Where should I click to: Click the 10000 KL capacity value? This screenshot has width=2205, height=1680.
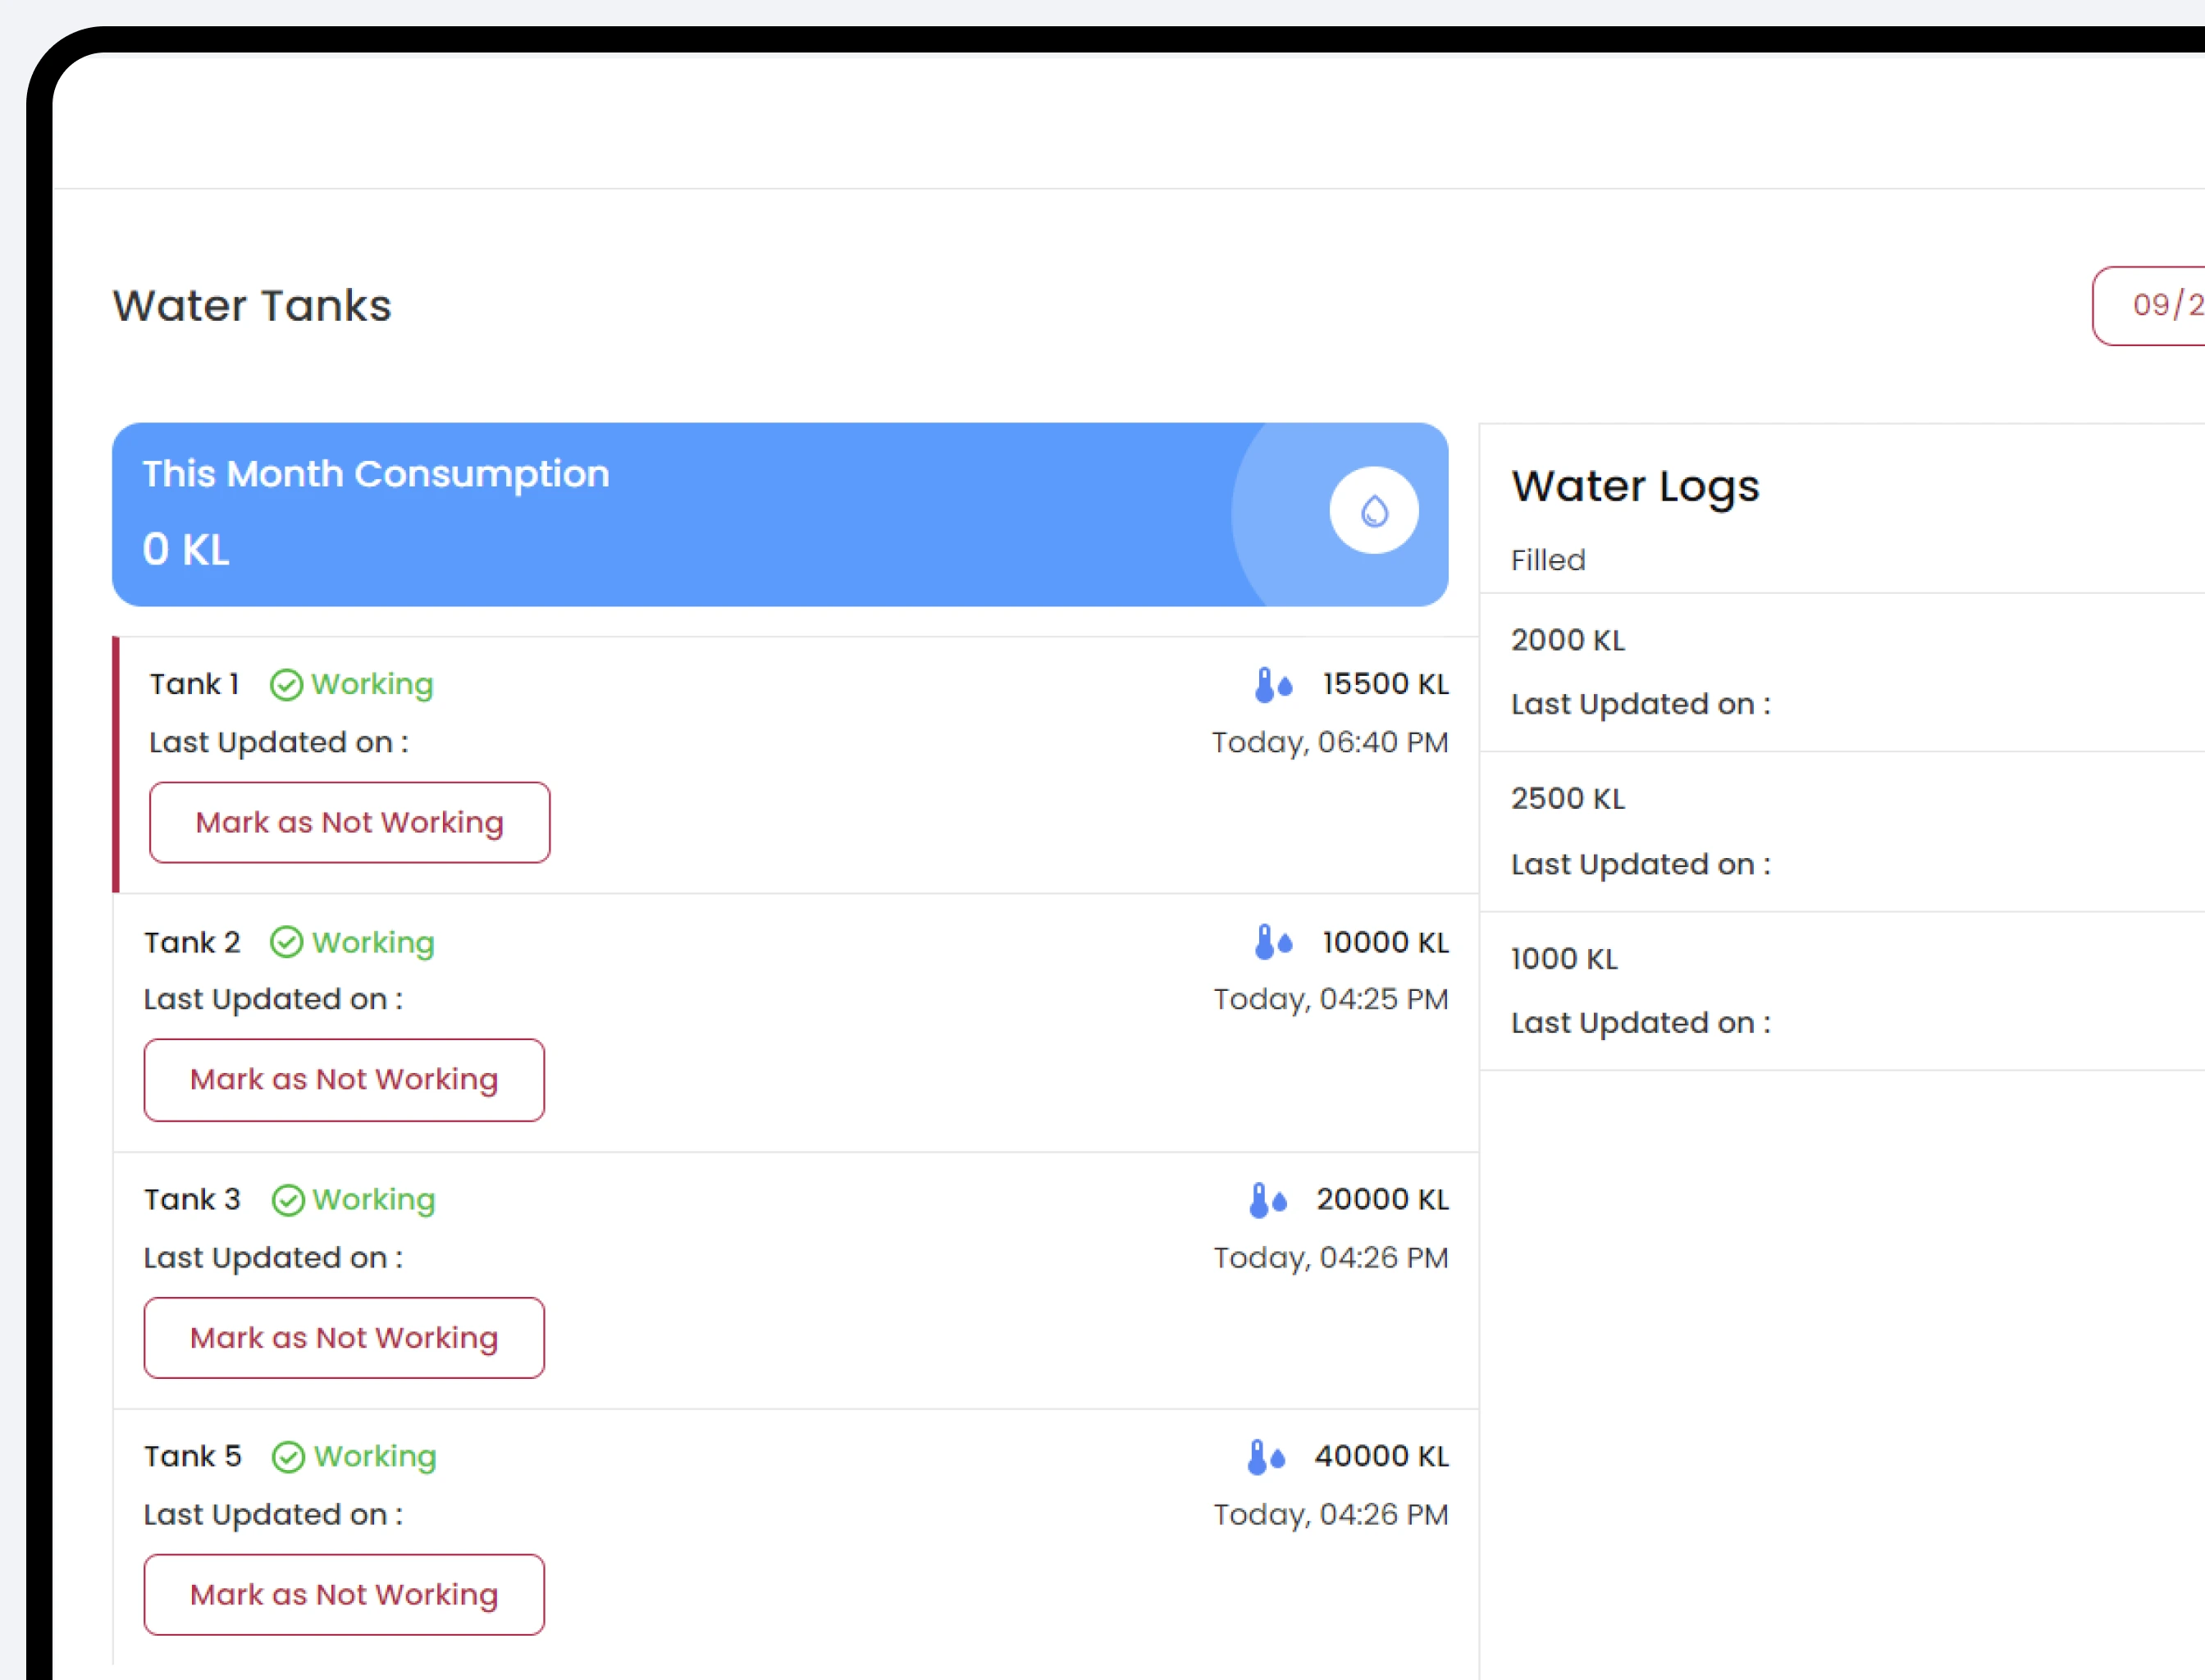pyautogui.click(x=1385, y=942)
